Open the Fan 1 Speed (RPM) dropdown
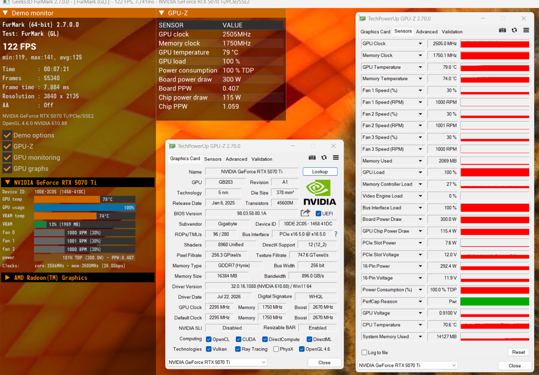This screenshot has height=375, width=539. (420, 102)
